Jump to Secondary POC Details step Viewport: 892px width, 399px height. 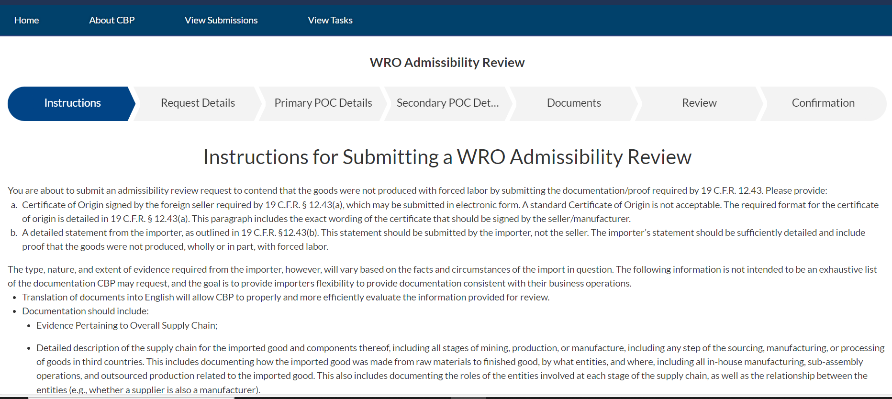tap(447, 103)
